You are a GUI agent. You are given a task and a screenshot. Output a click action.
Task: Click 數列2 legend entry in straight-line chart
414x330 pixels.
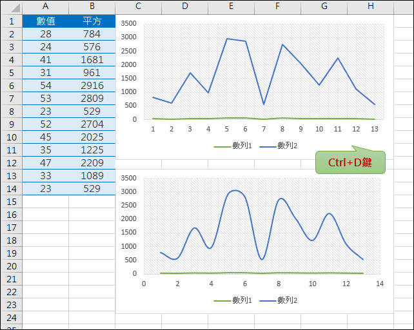click(279, 146)
